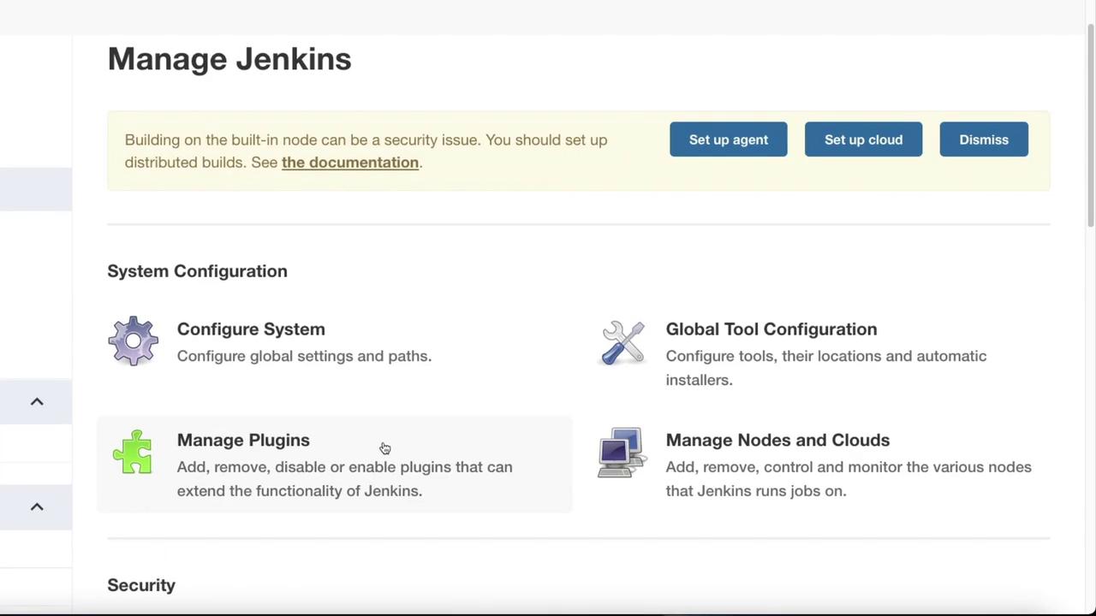Click the Configure System gear icon
The image size is (1096, 616).
point(133,341)
